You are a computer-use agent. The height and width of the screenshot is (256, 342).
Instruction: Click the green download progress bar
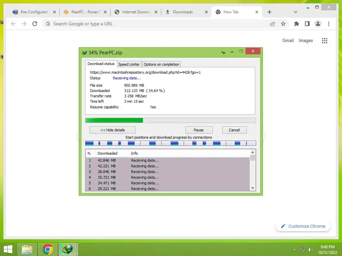coord(171,120)
